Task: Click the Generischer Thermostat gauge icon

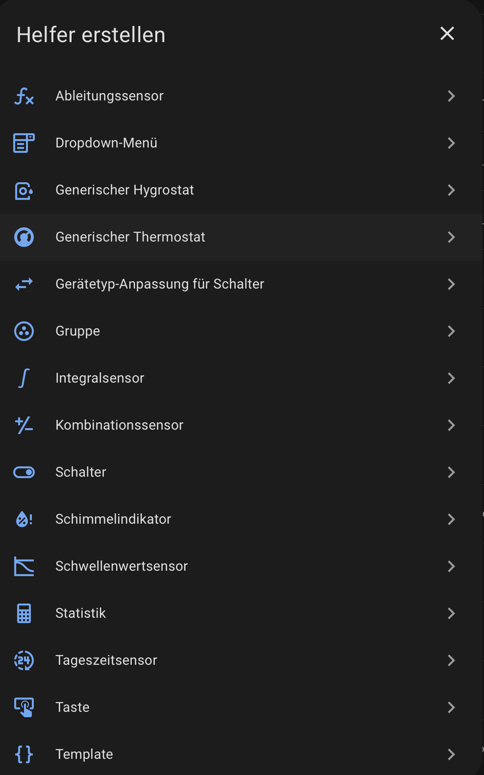Action: [24, 237]
